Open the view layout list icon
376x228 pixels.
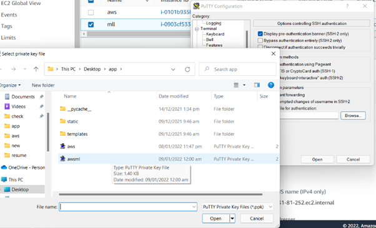point(236,85)
